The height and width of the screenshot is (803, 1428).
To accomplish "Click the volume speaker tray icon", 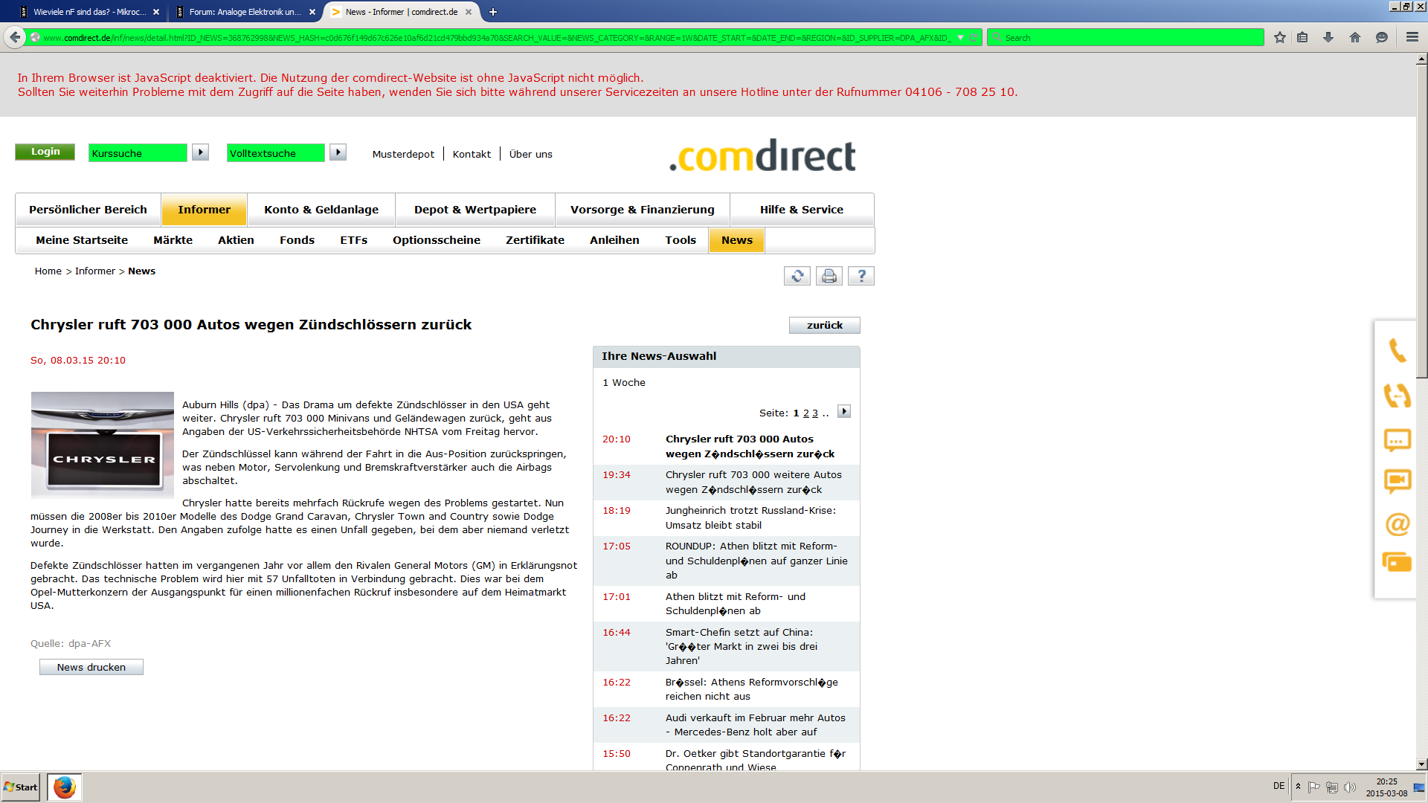I will point(1350,787).
